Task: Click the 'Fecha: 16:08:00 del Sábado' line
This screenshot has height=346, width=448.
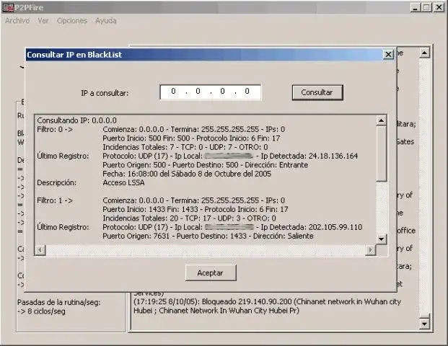Action: (x=187, y=174)
